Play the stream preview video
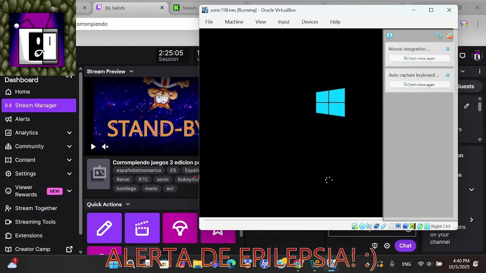The width and height of the screenshot is (486, 273). [93, 146]
